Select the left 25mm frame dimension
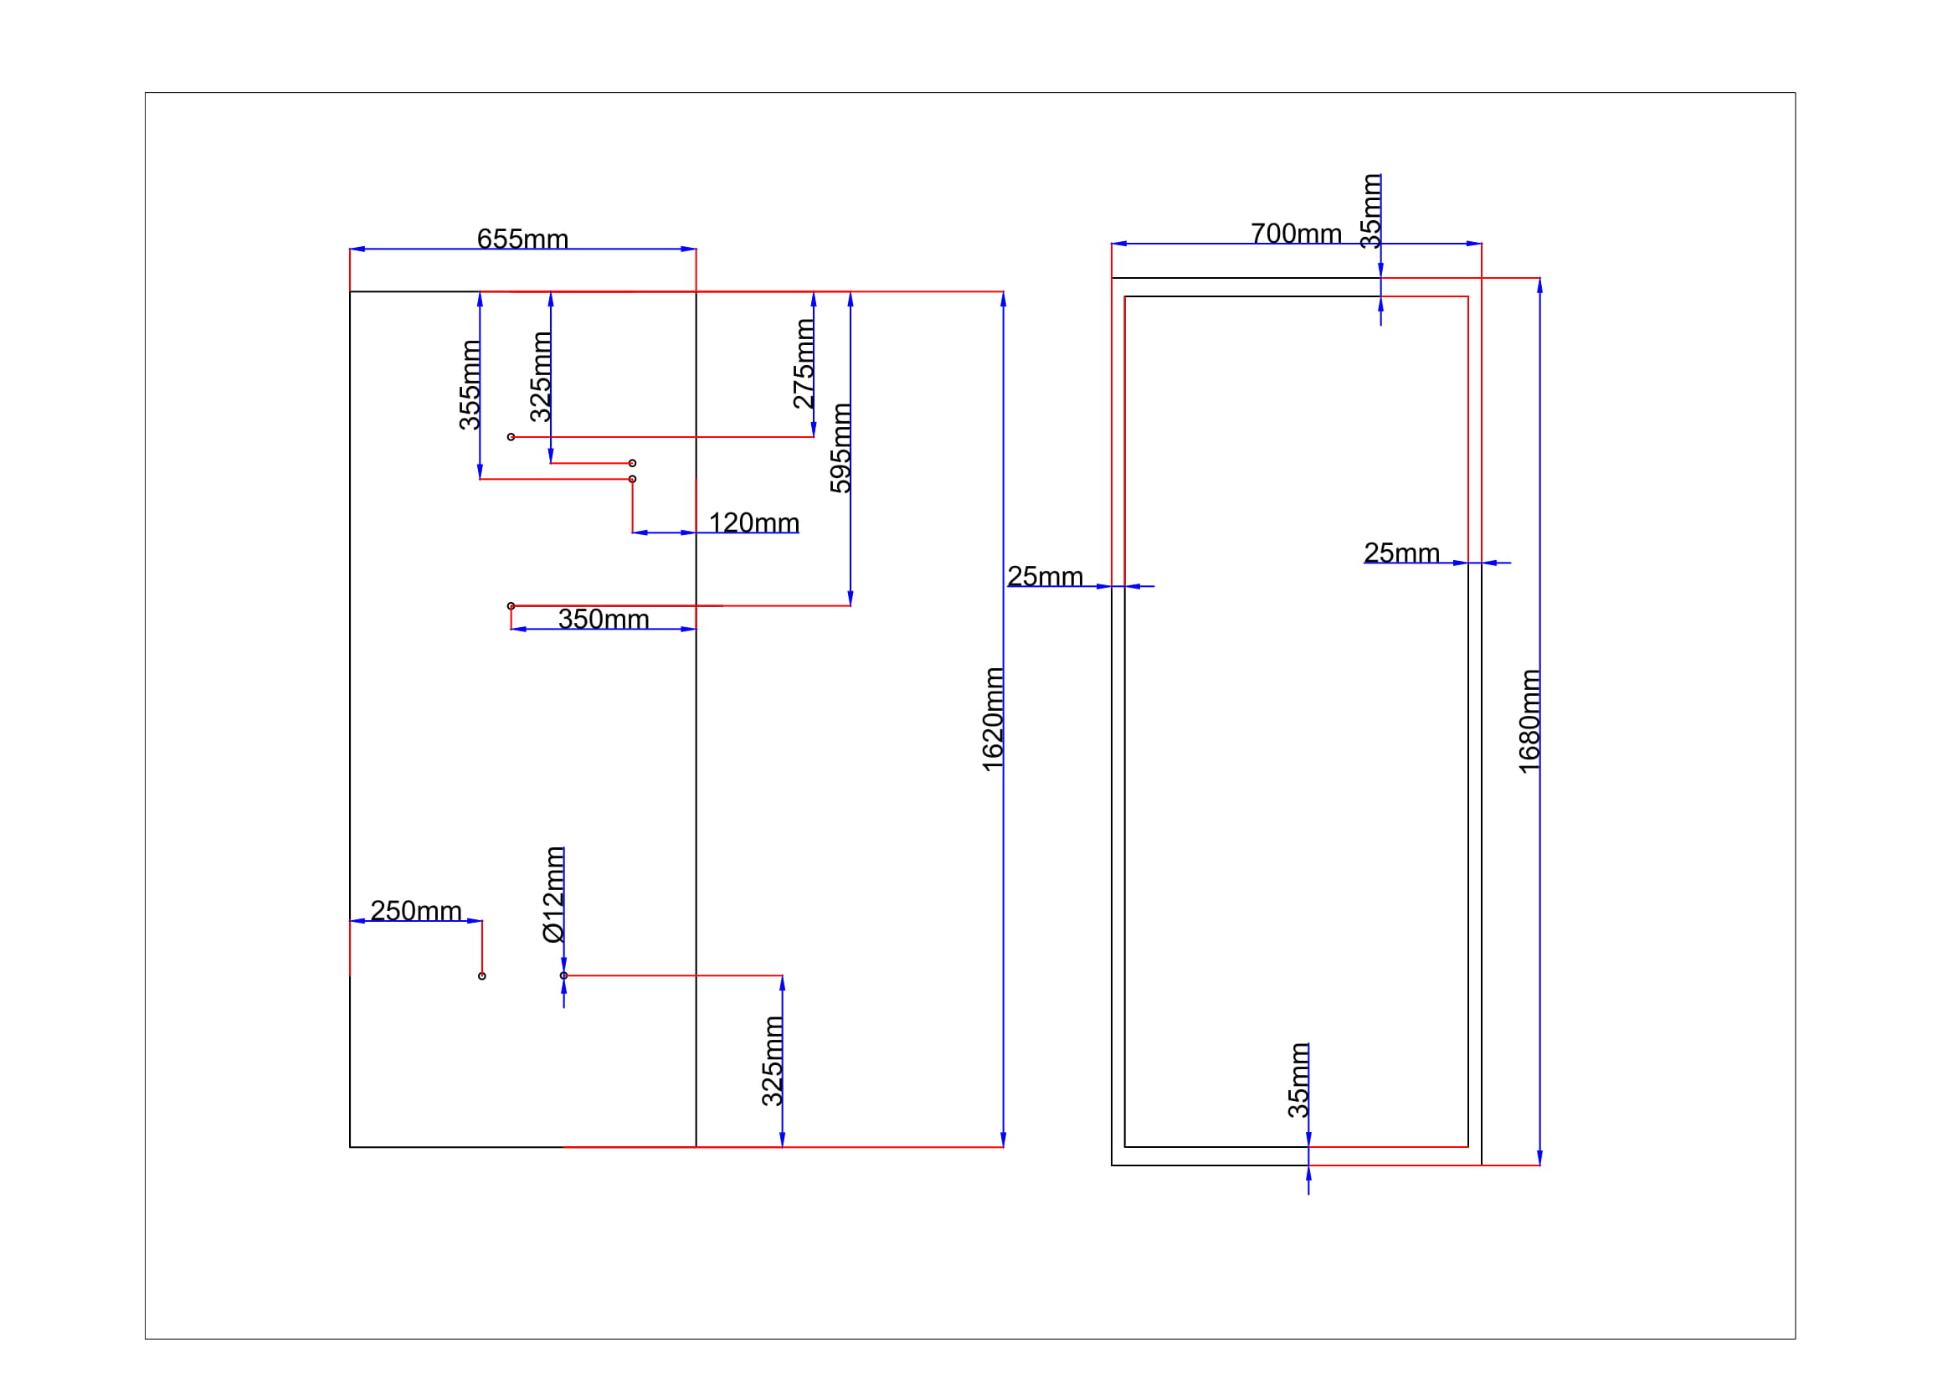 pyautogui.click(x=1045, y=576)
